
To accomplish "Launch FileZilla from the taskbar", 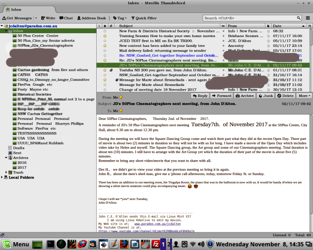I will pos(155,244).
